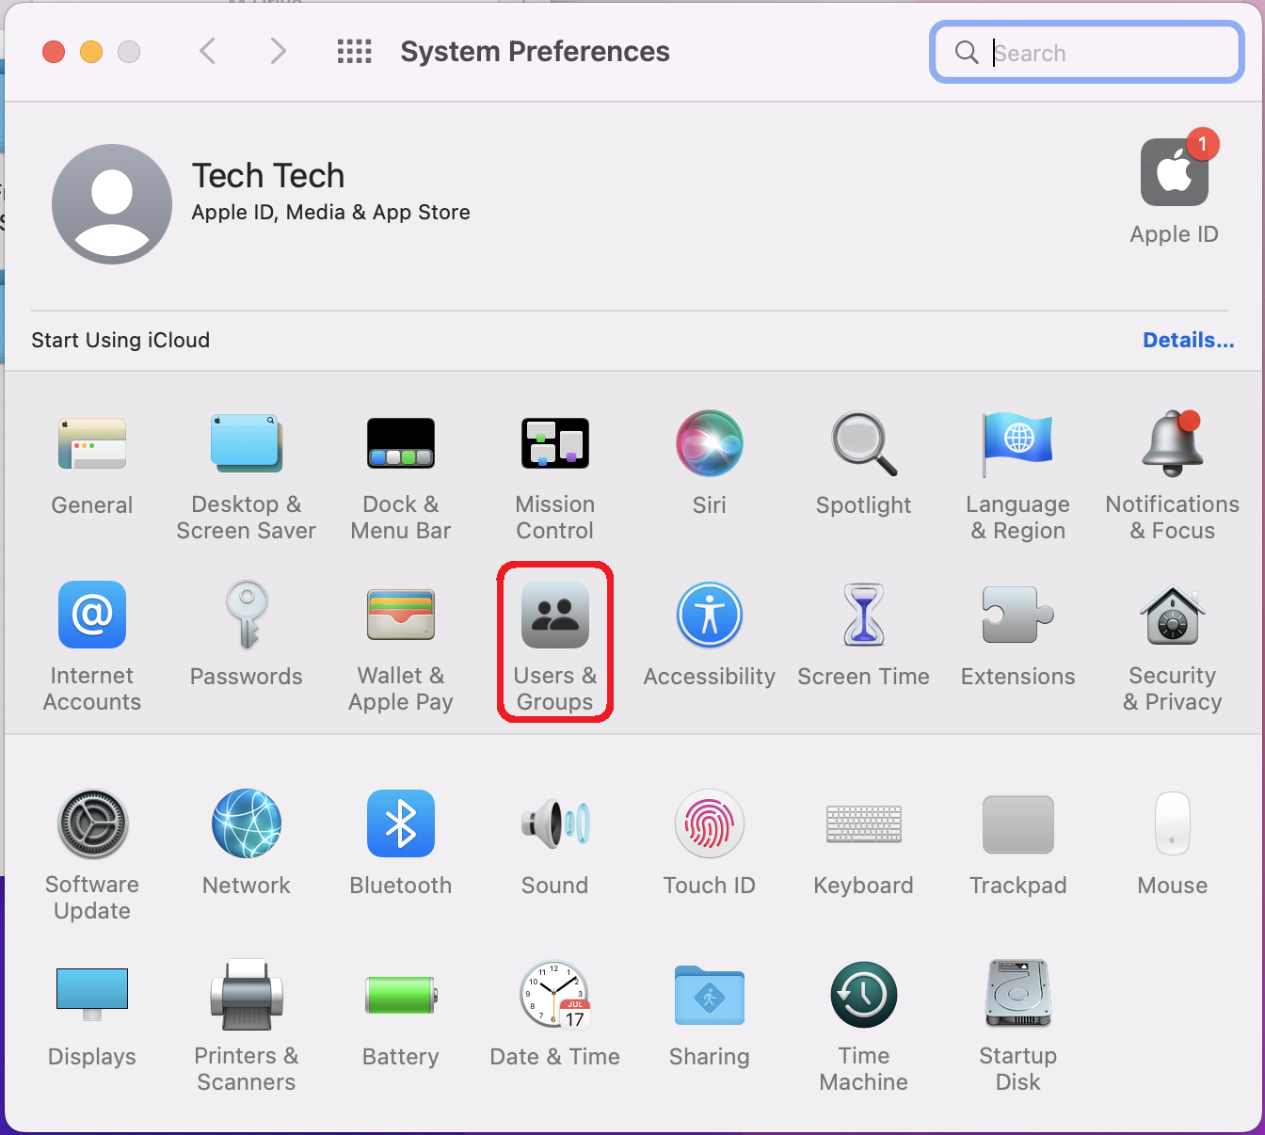
Task: Go back with the left chevron
Action: click(x=208, y=51)
